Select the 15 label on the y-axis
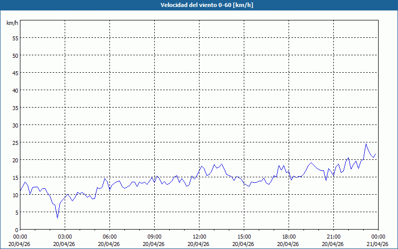Screen dimensions: 398x249 tap(15, 177)
